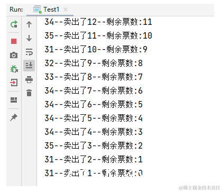
Task: Open the Restore Layout icon
Action: click(x=14, y=100)
